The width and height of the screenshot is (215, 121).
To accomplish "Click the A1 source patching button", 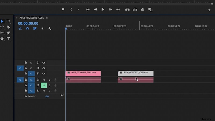I will click(20, 80).
